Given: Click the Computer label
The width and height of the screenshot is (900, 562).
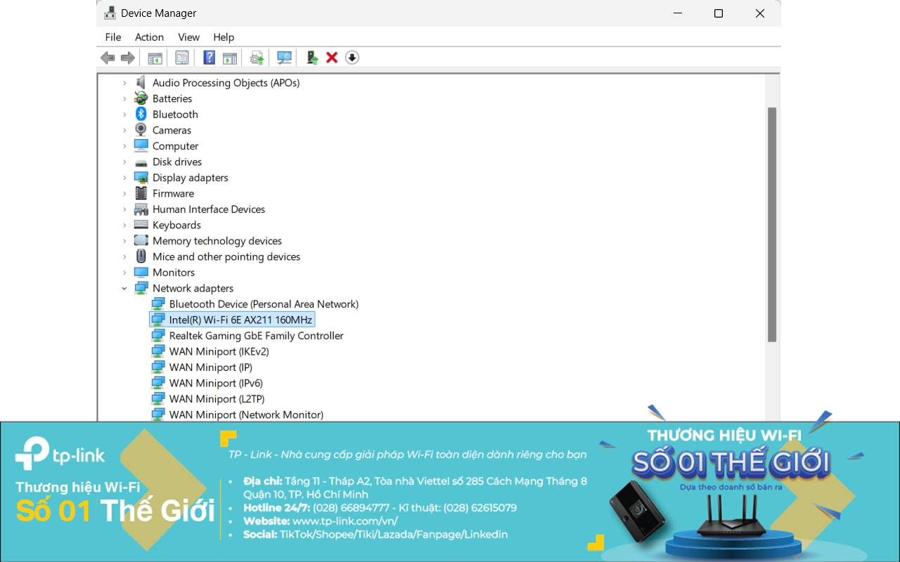Looking at the screenshot, I should point(175,146).
